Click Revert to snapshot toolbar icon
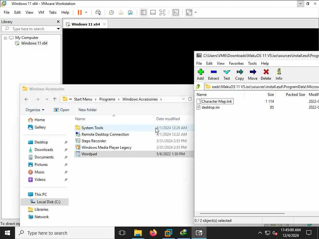The image size is (319, 239). [121, 12]
